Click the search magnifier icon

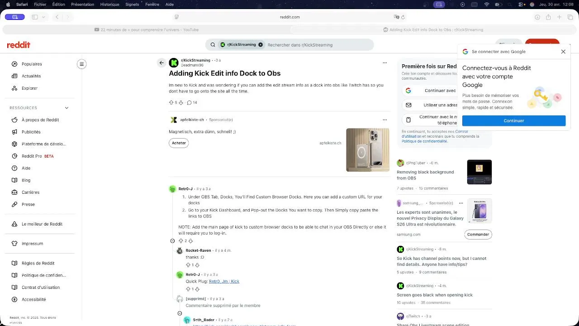click(213, 45)
